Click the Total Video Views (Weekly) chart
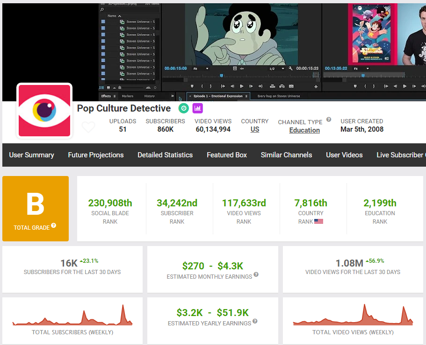426x345 pixels. click(x=353, y=315)
